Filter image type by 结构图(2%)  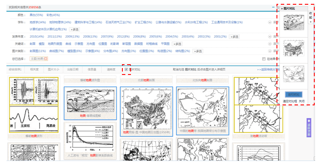182,51
